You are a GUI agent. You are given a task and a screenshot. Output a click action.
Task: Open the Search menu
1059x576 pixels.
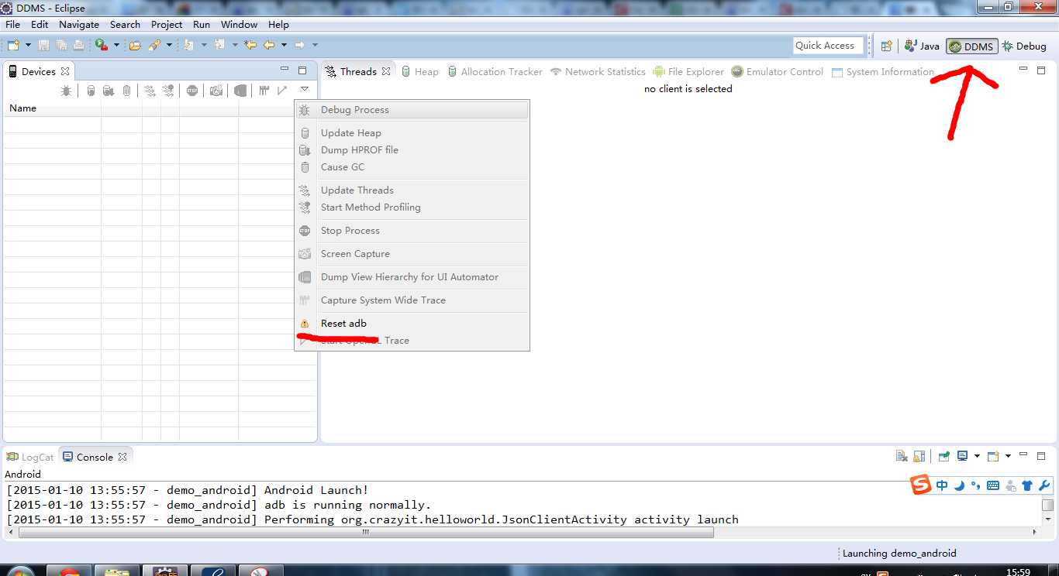point(125,24)
